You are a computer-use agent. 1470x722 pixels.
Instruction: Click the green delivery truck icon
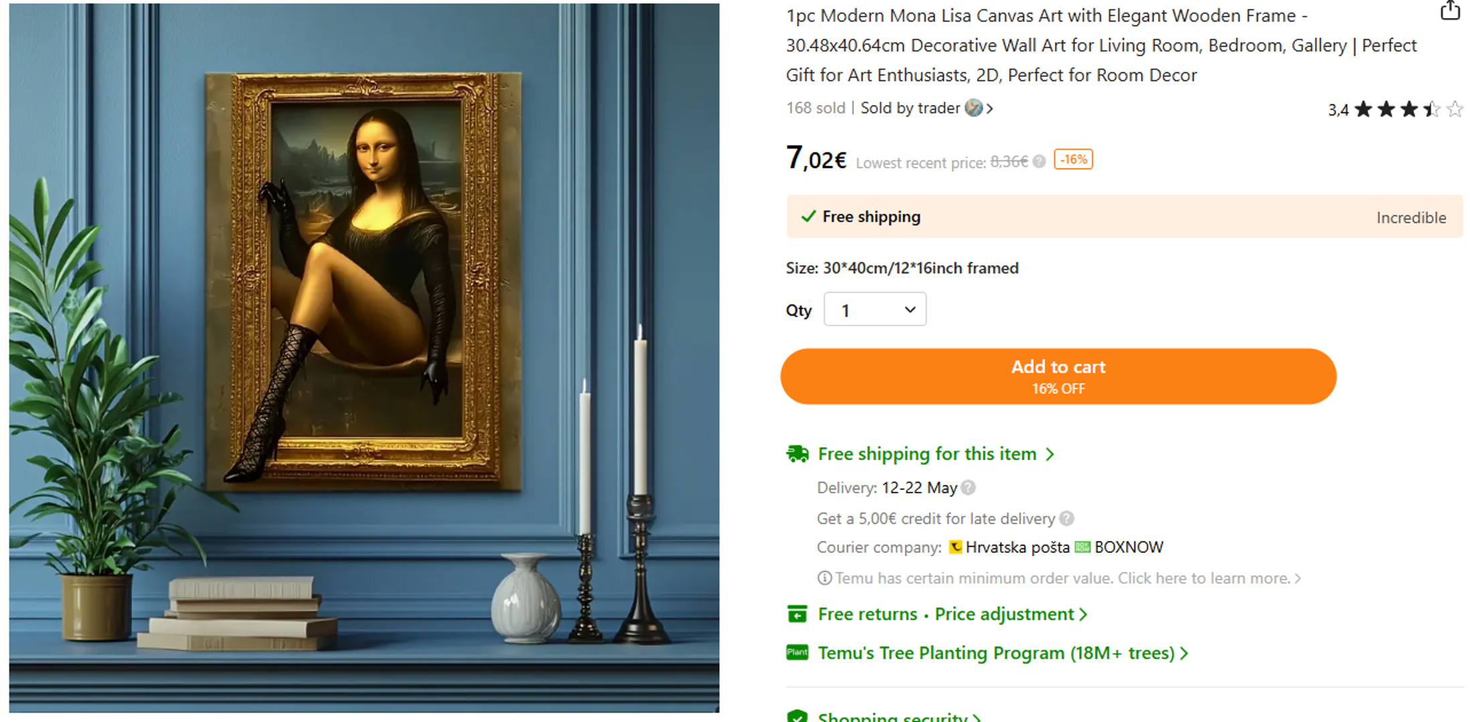797,454
